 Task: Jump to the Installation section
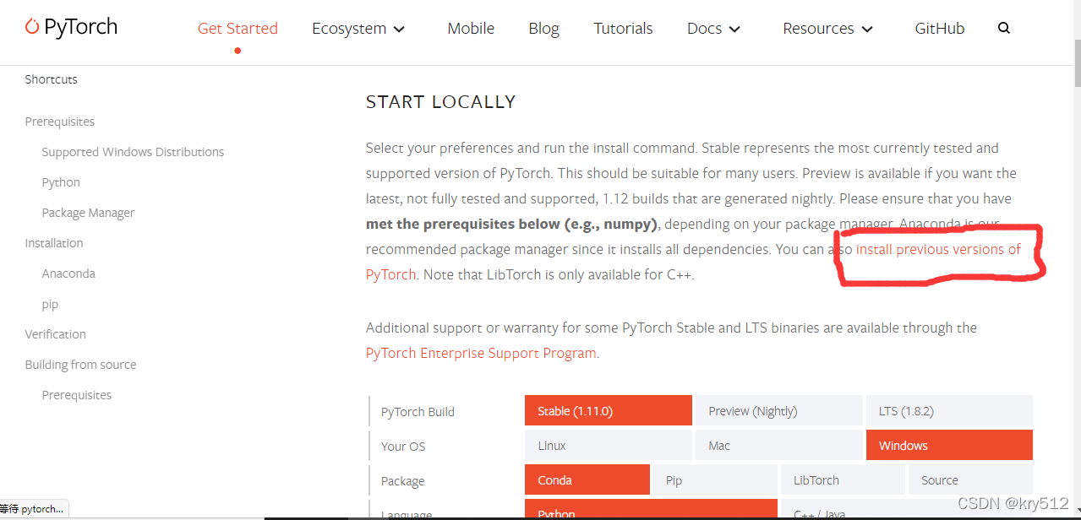click(54, 243)
